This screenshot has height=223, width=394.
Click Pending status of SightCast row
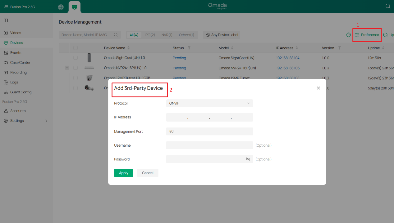pyautogui.click(x=179, y=58)
